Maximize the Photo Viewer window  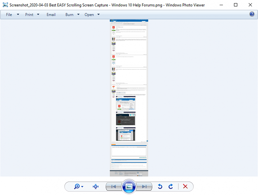click(x=236, y=5)
